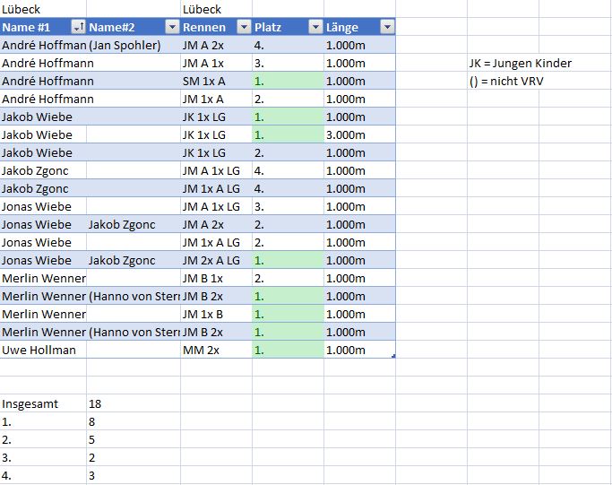612x485 pixels.
Task: Select the JK = Jungen Kinder note cell
Action: tap(521, 63)
